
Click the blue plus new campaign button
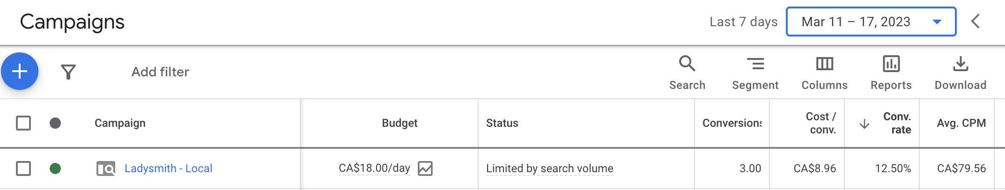tap(20, 71)
